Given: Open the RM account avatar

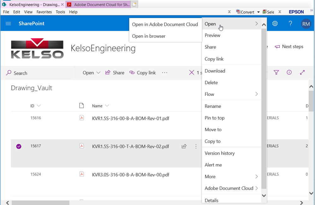Looking at the screenshot, I should [x=306, y=24].
